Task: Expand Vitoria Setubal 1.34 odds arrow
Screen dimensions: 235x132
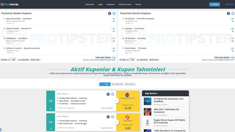Action: pos(114,31)
